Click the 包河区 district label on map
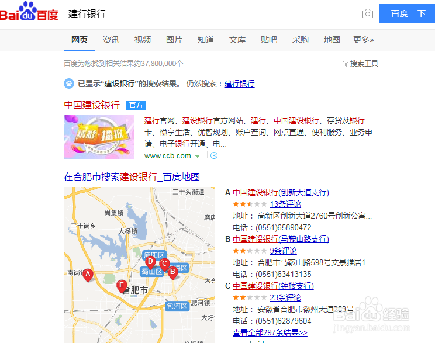 pyautogui.click(x=177, y=306)
